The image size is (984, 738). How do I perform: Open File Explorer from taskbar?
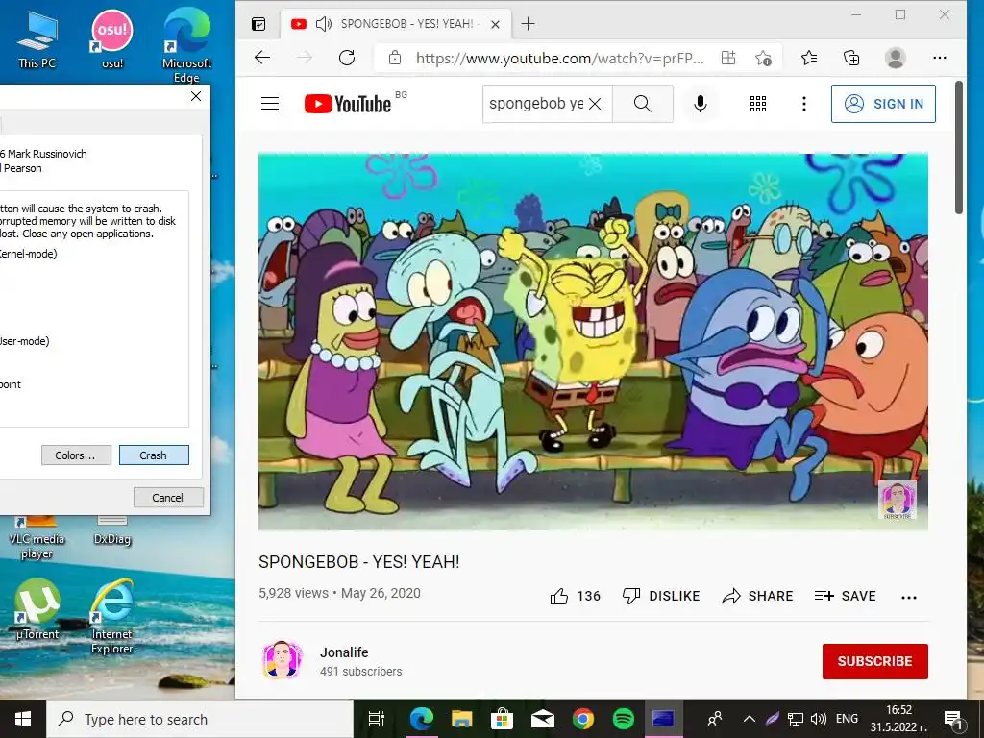pos(462,719)
